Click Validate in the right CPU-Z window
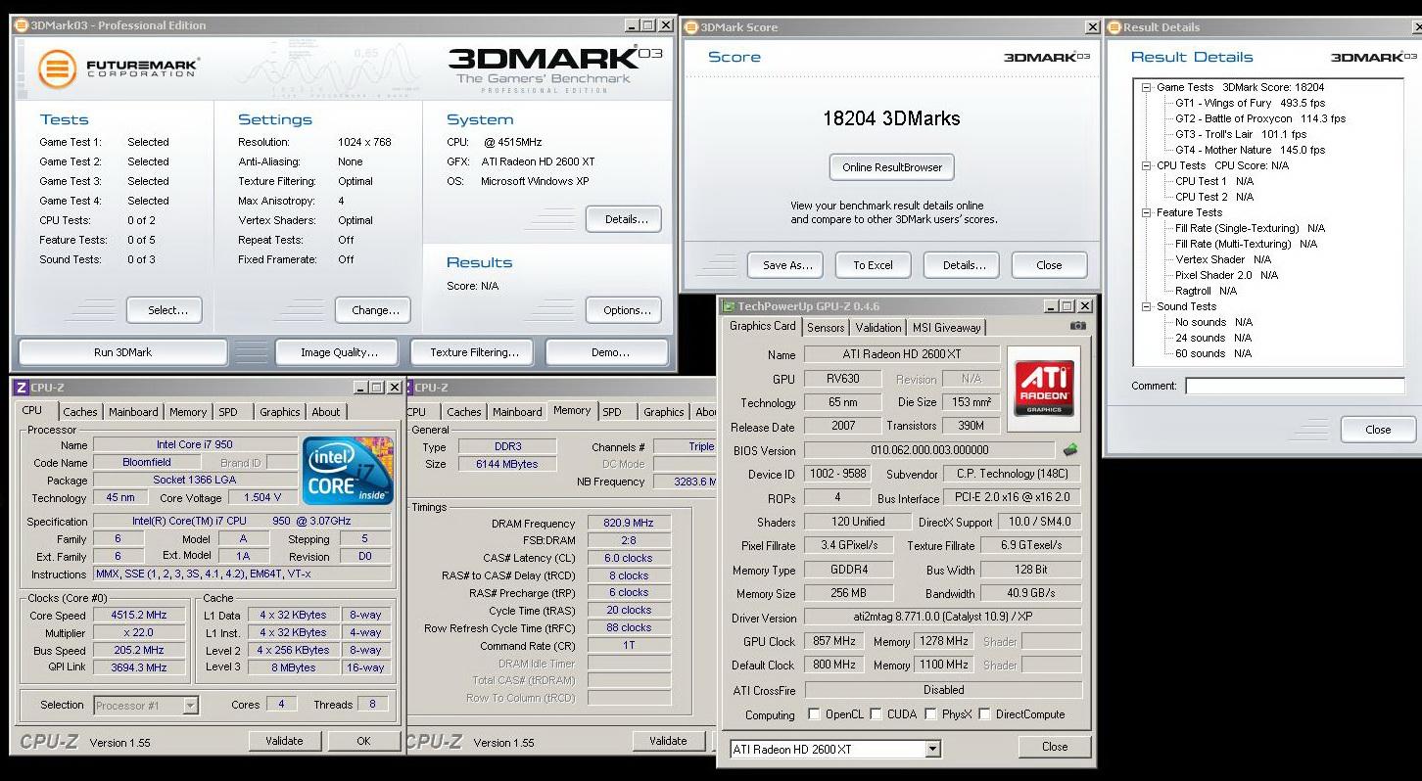Image resolution: width=1422 pixels, height=781 pixels. tap(668, 741)
